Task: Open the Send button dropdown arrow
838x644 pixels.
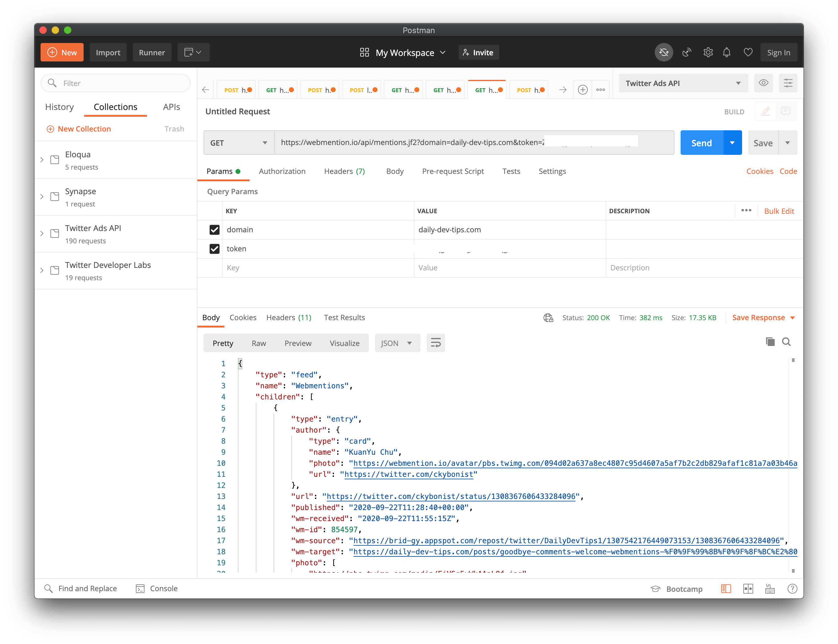Action: (732, 143)
